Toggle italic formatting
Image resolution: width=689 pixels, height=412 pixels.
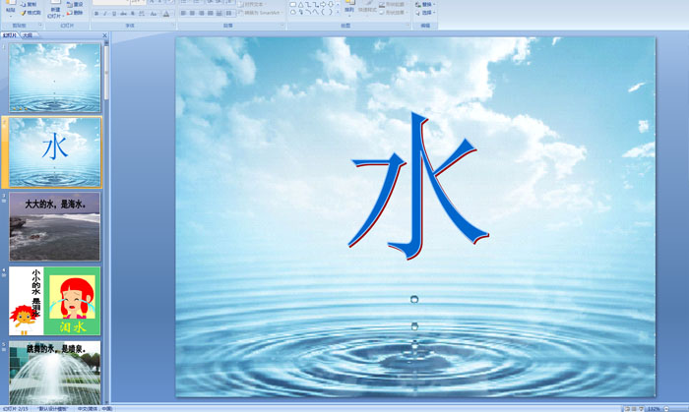[x=105, y=14]
